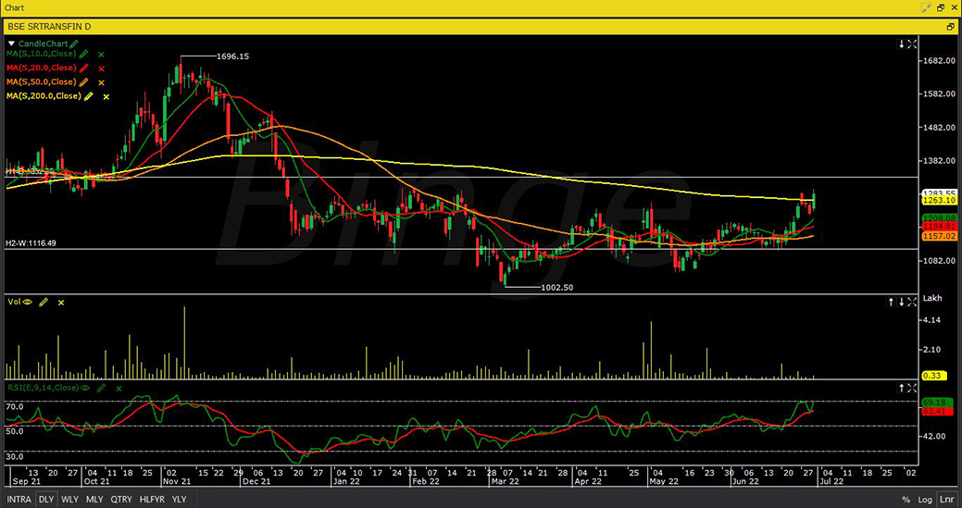962x508 pixels.
Task: Restore the Chart window from title bar
Action: (x=941, y=7)
